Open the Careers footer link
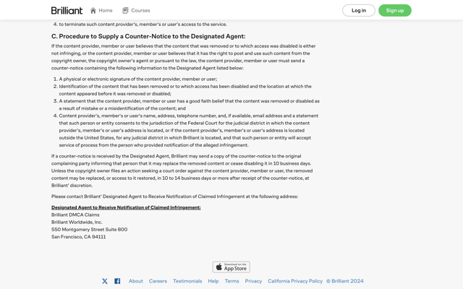The height and width of the screenshot is (289, 463). pyautogui.click(x=158, y=281)
